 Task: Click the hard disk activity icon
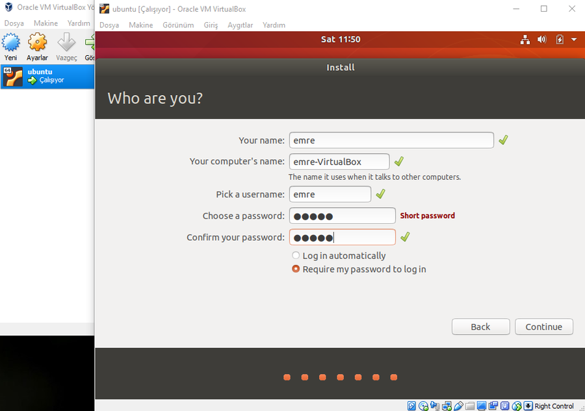coord(411,406)
